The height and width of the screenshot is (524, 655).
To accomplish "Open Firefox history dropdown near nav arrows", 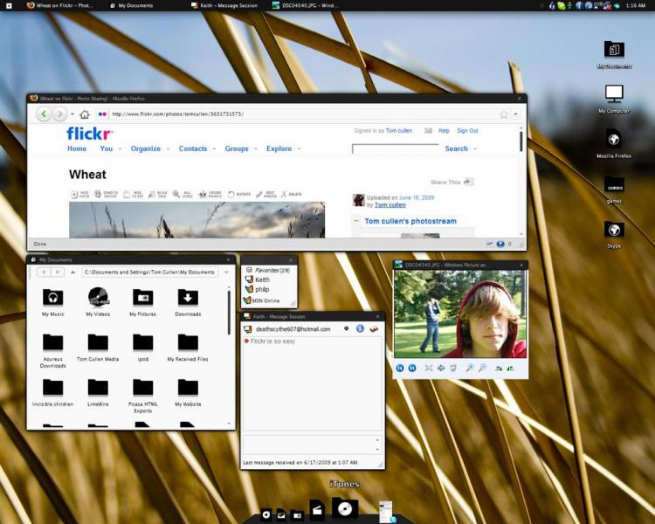I will point(72,114).
